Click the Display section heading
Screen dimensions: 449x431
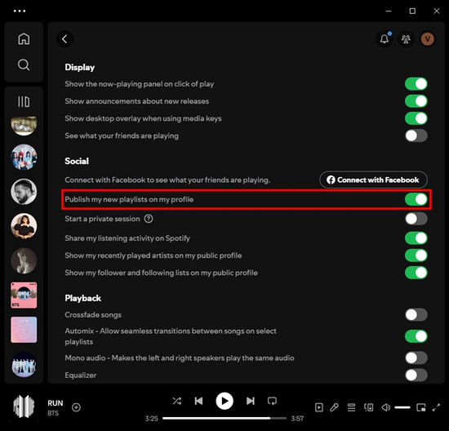80,67
